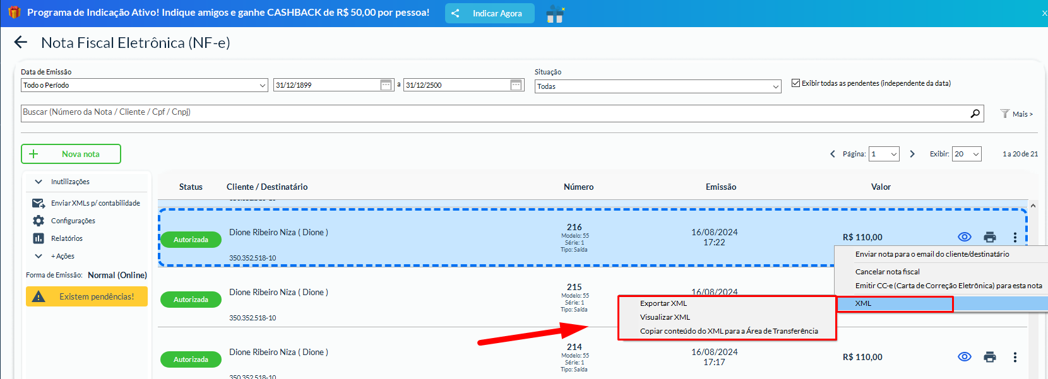Go to the next page arrow
The height and width of the screenshot is (379, 1048).
pos(912,154)
